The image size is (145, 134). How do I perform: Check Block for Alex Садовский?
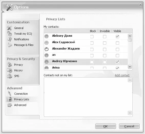92,43
